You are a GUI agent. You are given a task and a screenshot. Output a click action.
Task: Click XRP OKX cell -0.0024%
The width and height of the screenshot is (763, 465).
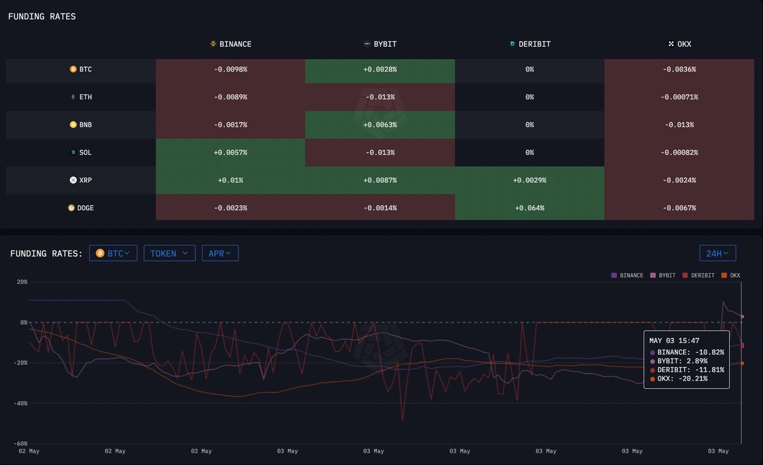click(680, 180)
